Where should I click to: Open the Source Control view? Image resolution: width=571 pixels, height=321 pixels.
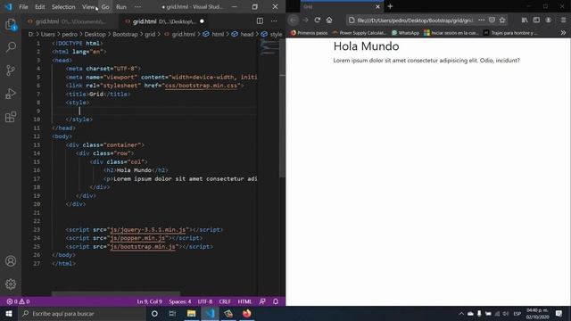pos(11,70)
